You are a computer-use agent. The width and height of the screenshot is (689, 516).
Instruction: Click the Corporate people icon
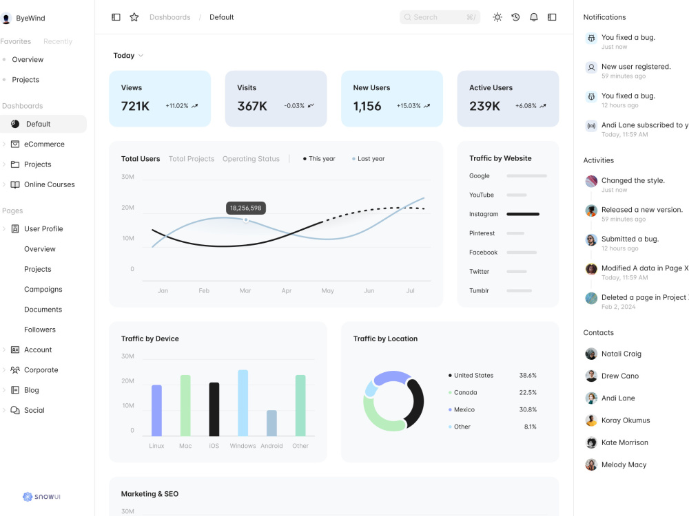pyautogui.click(x=15, y=370)
